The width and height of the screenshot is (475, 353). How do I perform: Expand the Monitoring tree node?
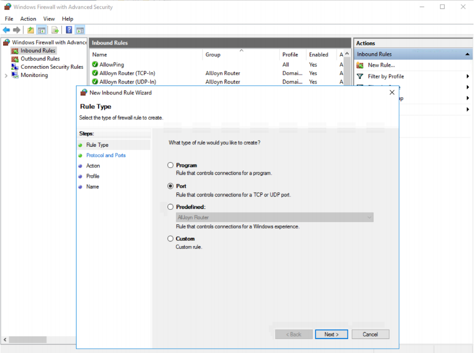(x=6, y=75)
